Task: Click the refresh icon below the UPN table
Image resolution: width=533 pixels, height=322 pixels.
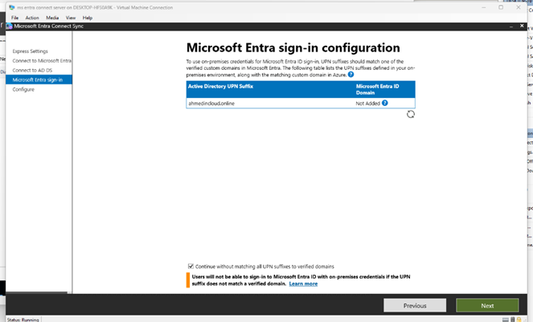Action: pos(410,114)
